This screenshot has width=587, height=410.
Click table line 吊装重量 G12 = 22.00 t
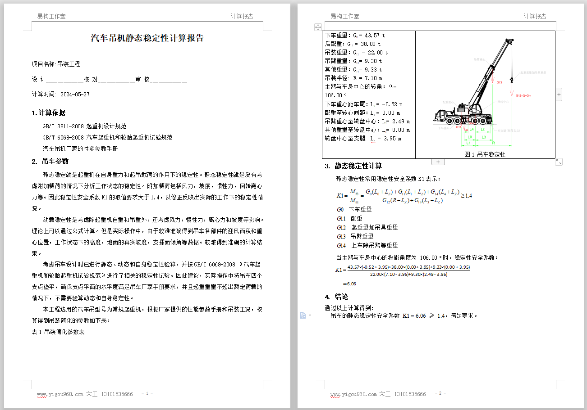pos(356,53)
